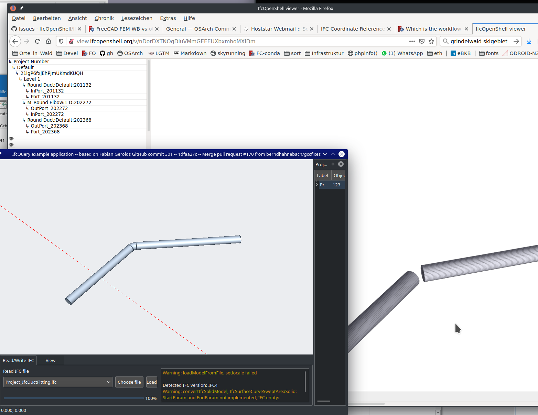Toggle the upper eye visibility icon
The image size is (538, 415).
point(11,139)
